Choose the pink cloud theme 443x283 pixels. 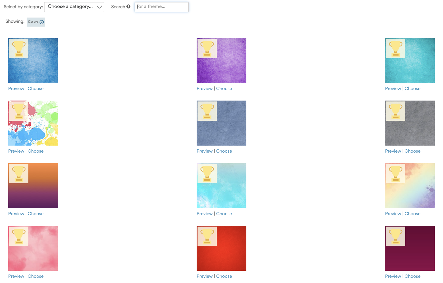pyautogui.click(x=35, y=276)
